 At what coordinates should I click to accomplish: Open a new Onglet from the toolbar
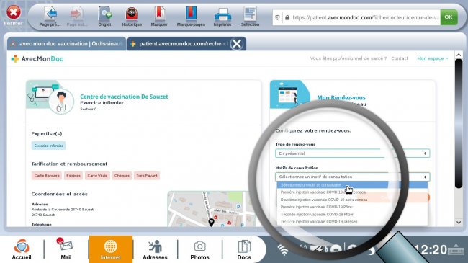click(x=105, y=14)
